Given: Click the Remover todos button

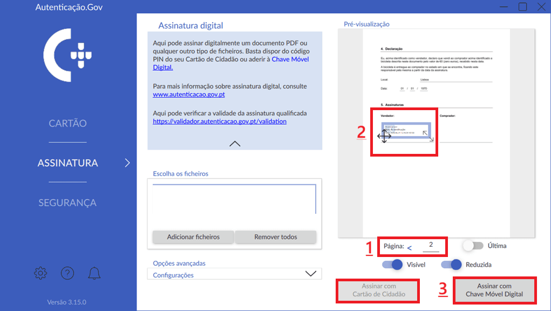Looking at the screenshot, I should point(275,237).
